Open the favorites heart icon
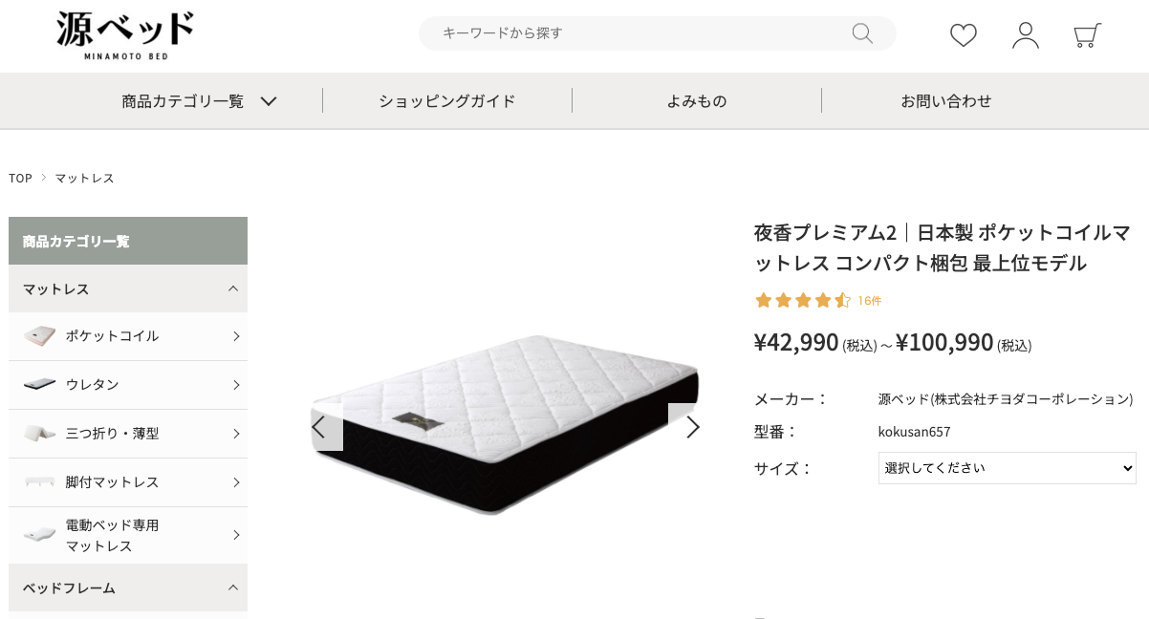 964,35
